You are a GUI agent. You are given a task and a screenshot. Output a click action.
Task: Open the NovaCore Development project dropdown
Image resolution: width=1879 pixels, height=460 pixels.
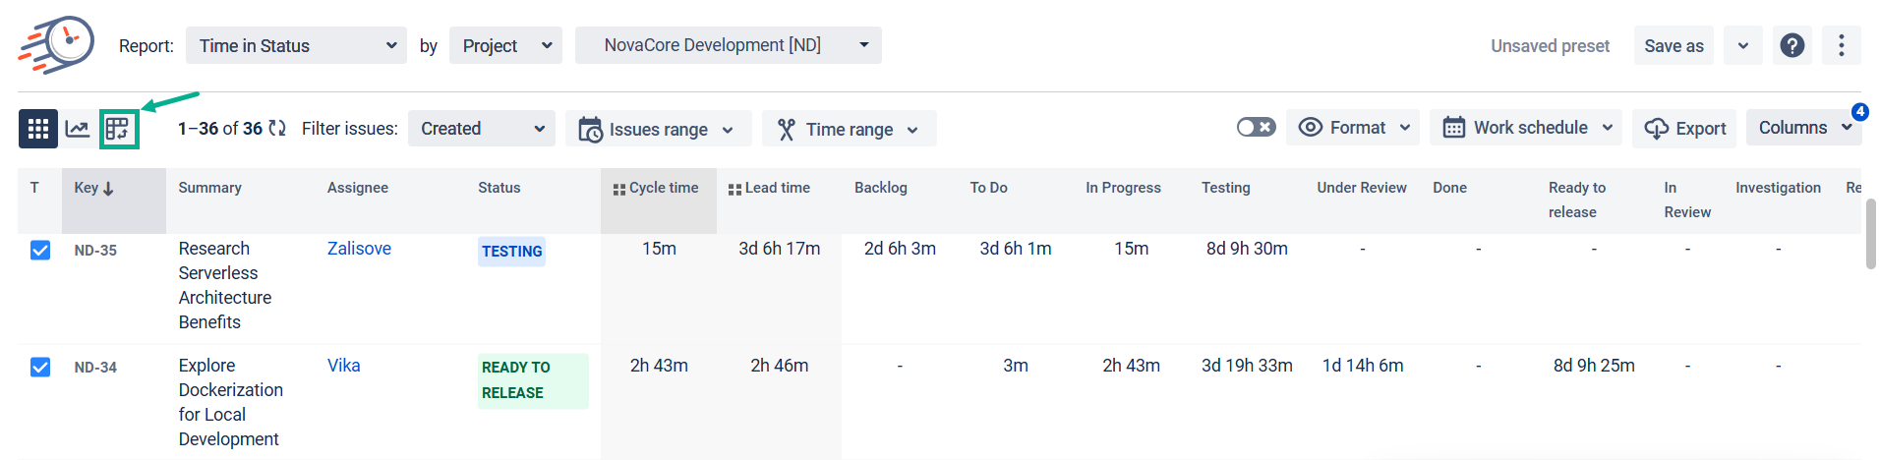click(x=728, y=45)
